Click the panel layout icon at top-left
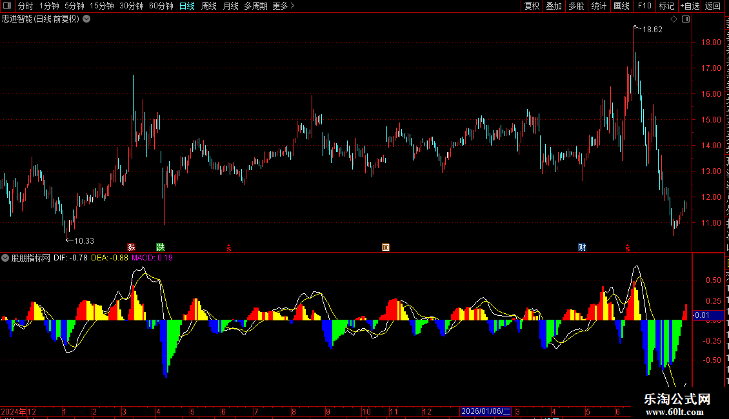The width and height of the screenshot is (729, 419). (x=7, y=6)
